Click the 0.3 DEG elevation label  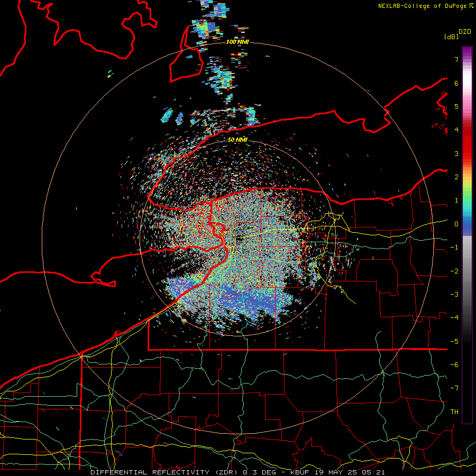260,472
